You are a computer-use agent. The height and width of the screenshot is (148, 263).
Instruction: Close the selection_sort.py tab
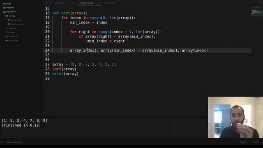[99, 3]
